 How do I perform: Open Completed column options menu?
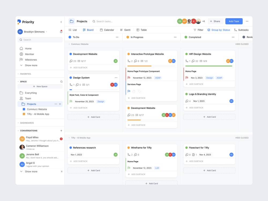pos(233,37)
